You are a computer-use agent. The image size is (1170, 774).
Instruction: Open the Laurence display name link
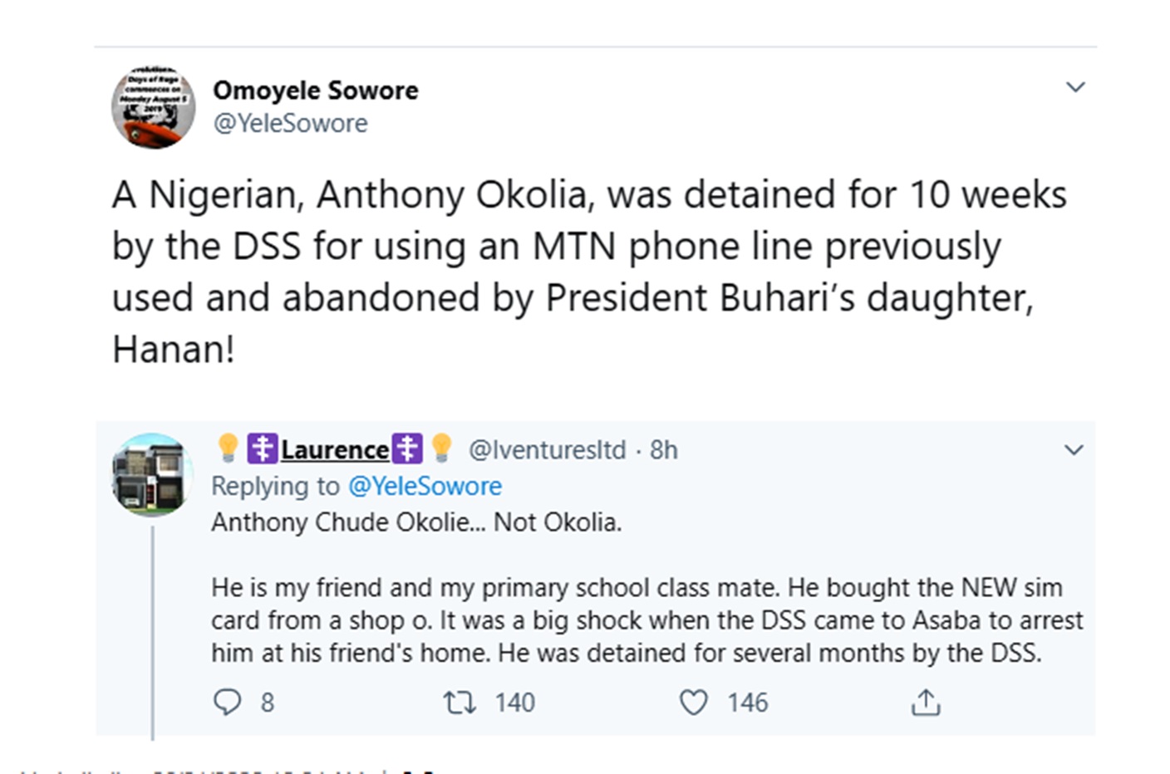(335, 449)
